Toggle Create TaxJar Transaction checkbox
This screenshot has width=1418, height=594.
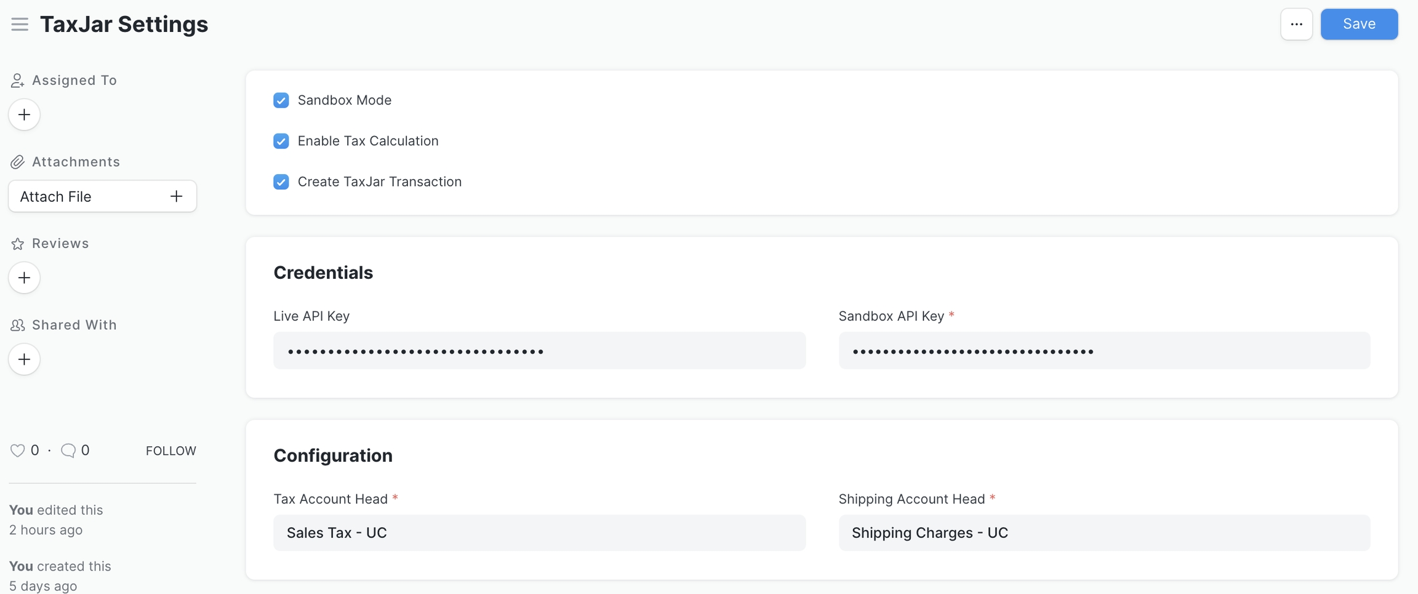[x=281, y=182]
